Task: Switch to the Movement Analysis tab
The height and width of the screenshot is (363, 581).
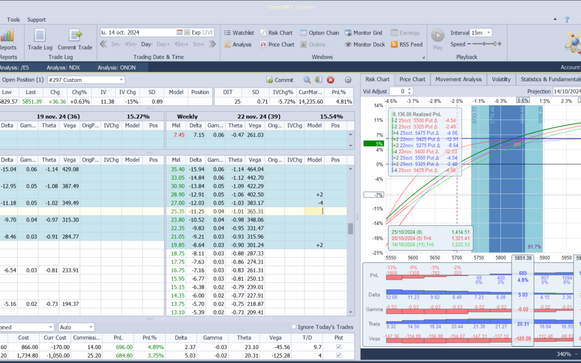Action: (x=458, y=79)
